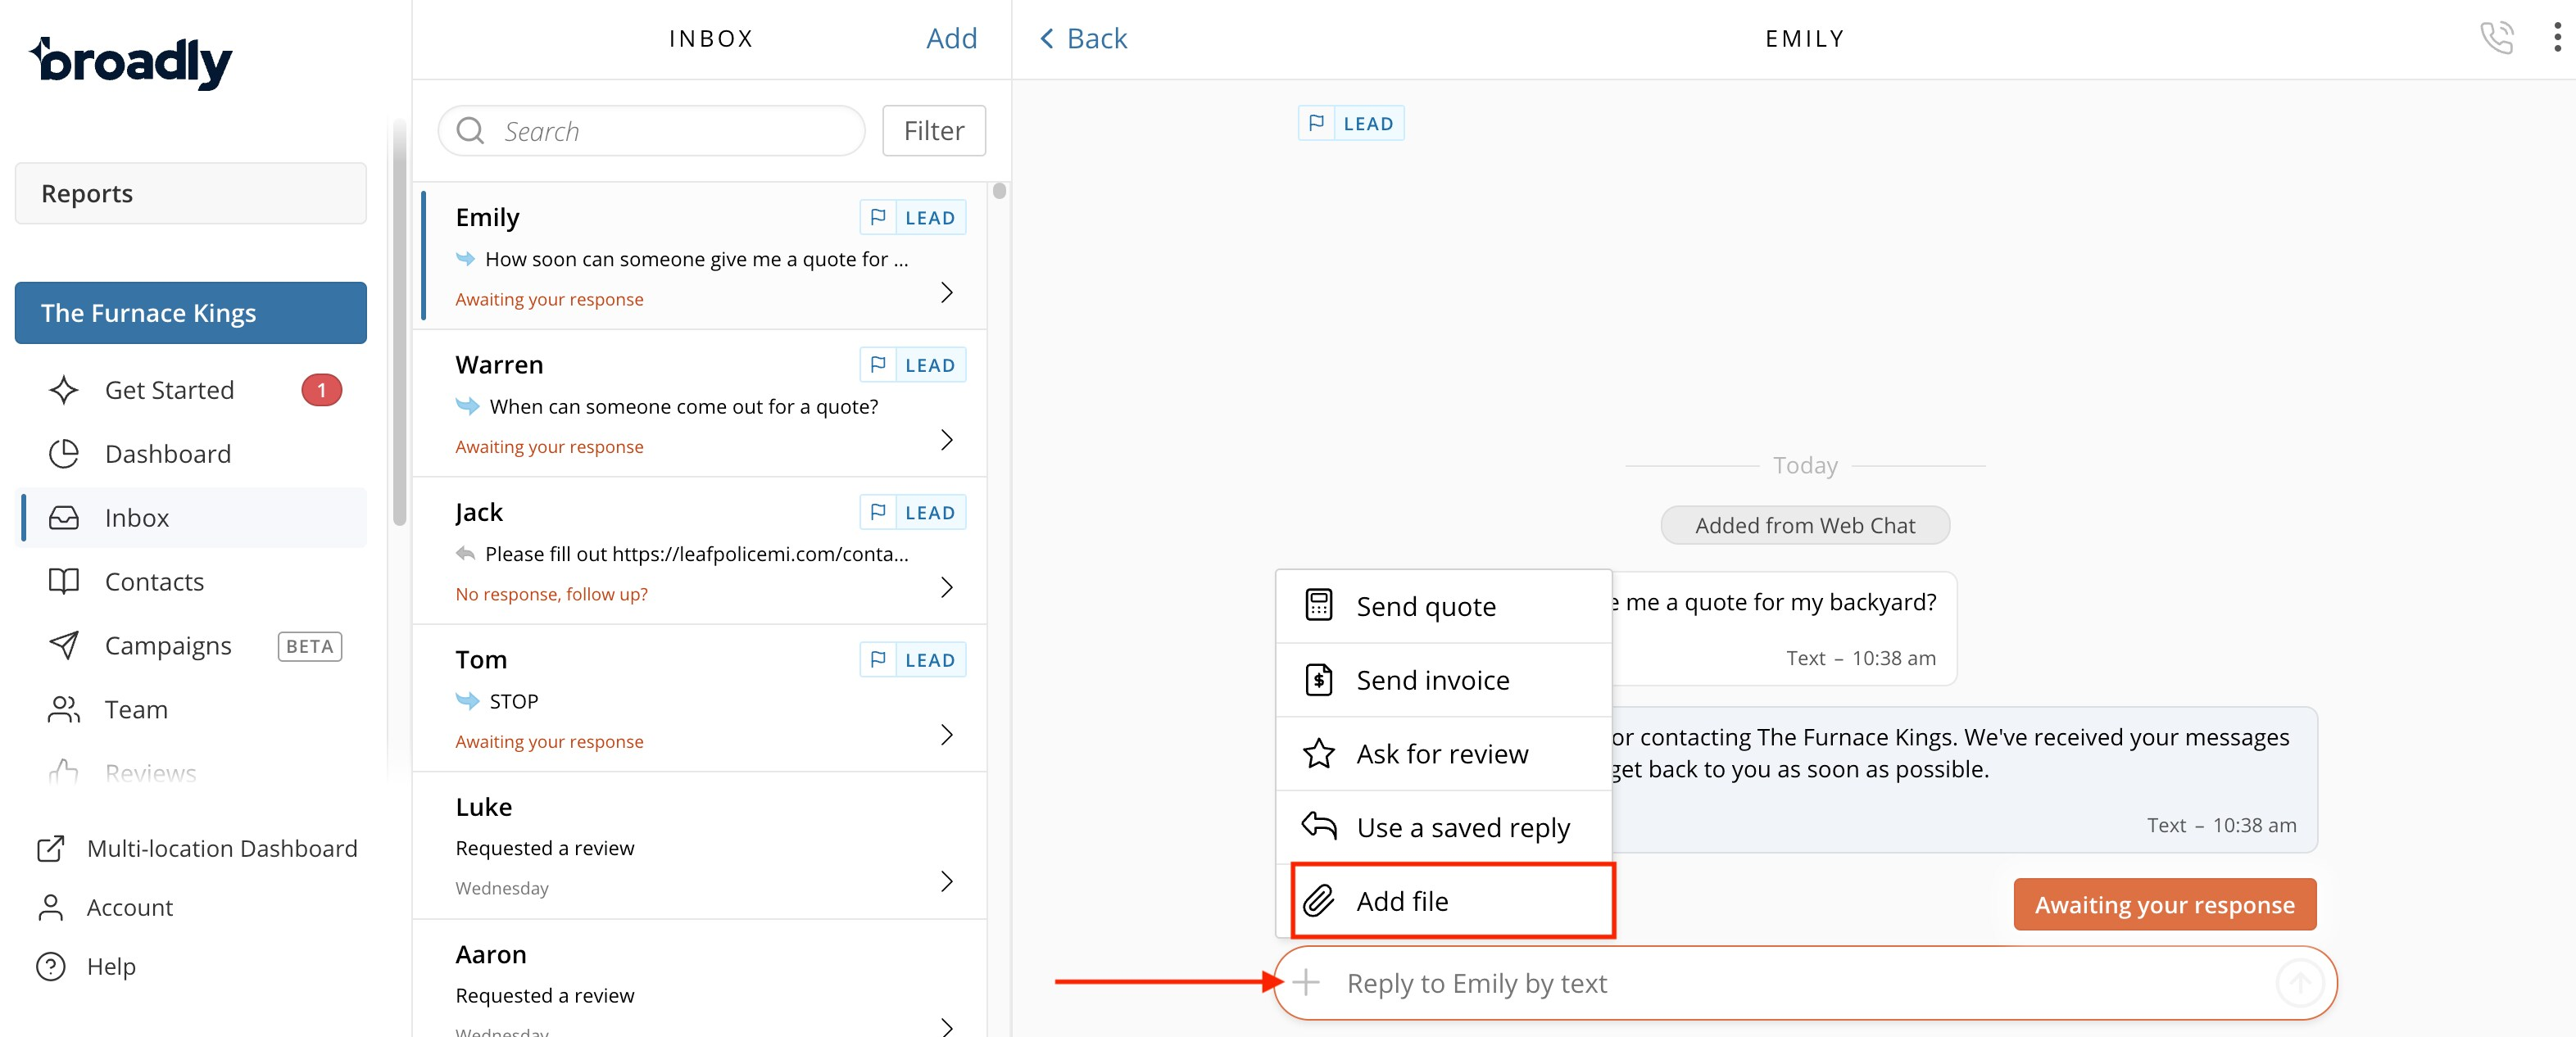Click the send arrow icon in reply box
Viewport: 2576px width, 1037px height.
tap(2299, 982)
